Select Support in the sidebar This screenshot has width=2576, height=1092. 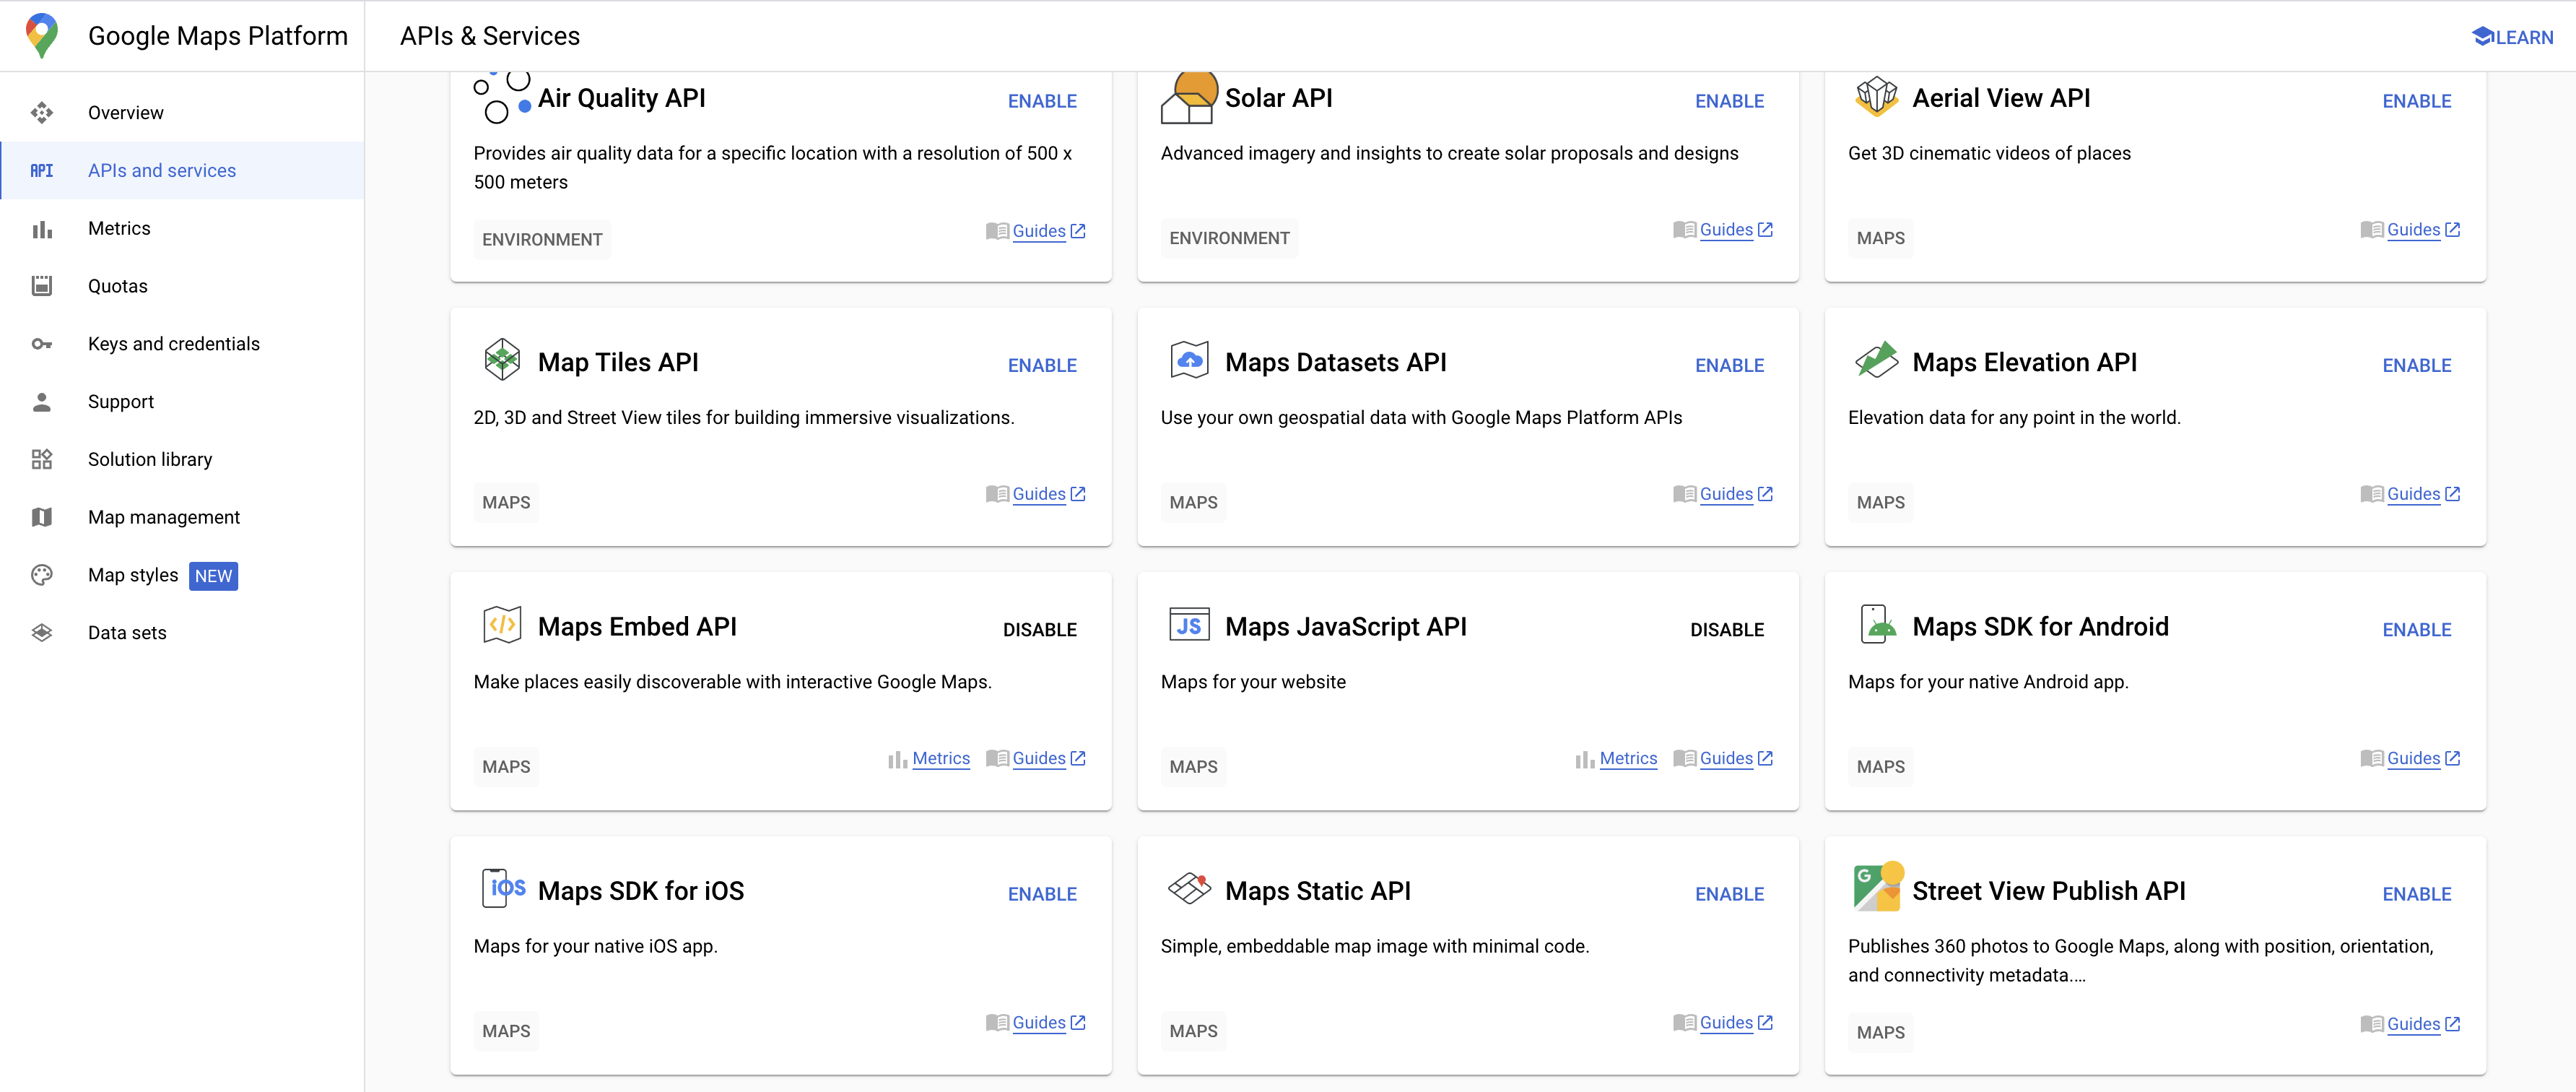(121, 402)
